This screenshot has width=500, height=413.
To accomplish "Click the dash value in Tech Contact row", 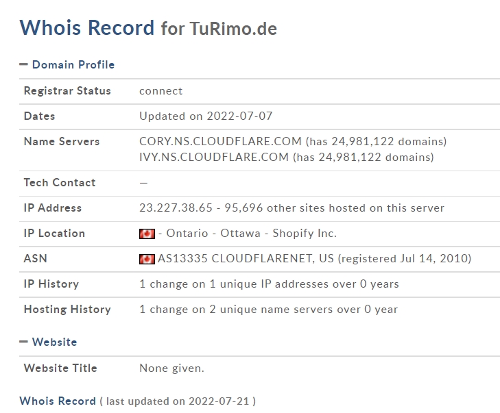I will tap(143, 183).
